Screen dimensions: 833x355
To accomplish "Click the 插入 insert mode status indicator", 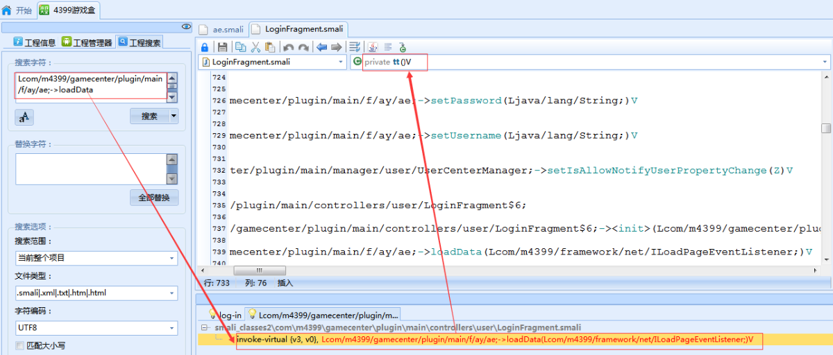I will point(285,283).
